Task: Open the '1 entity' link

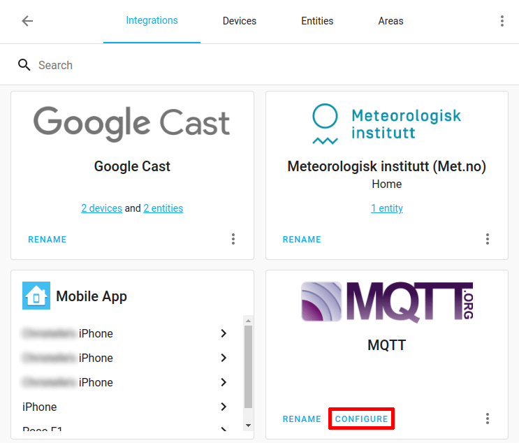Action: tap(386, 208)
